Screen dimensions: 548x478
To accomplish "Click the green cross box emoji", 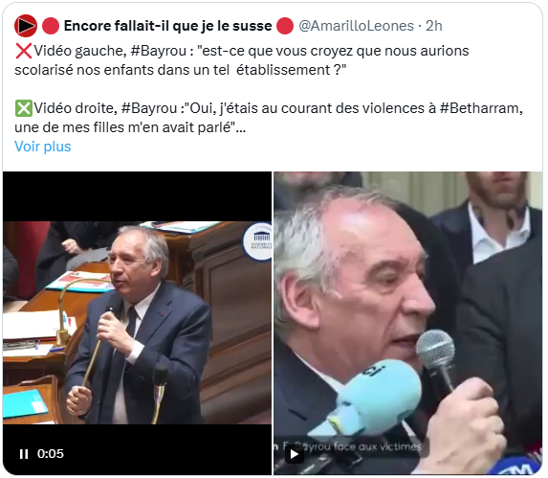I will tap(23, 108).
